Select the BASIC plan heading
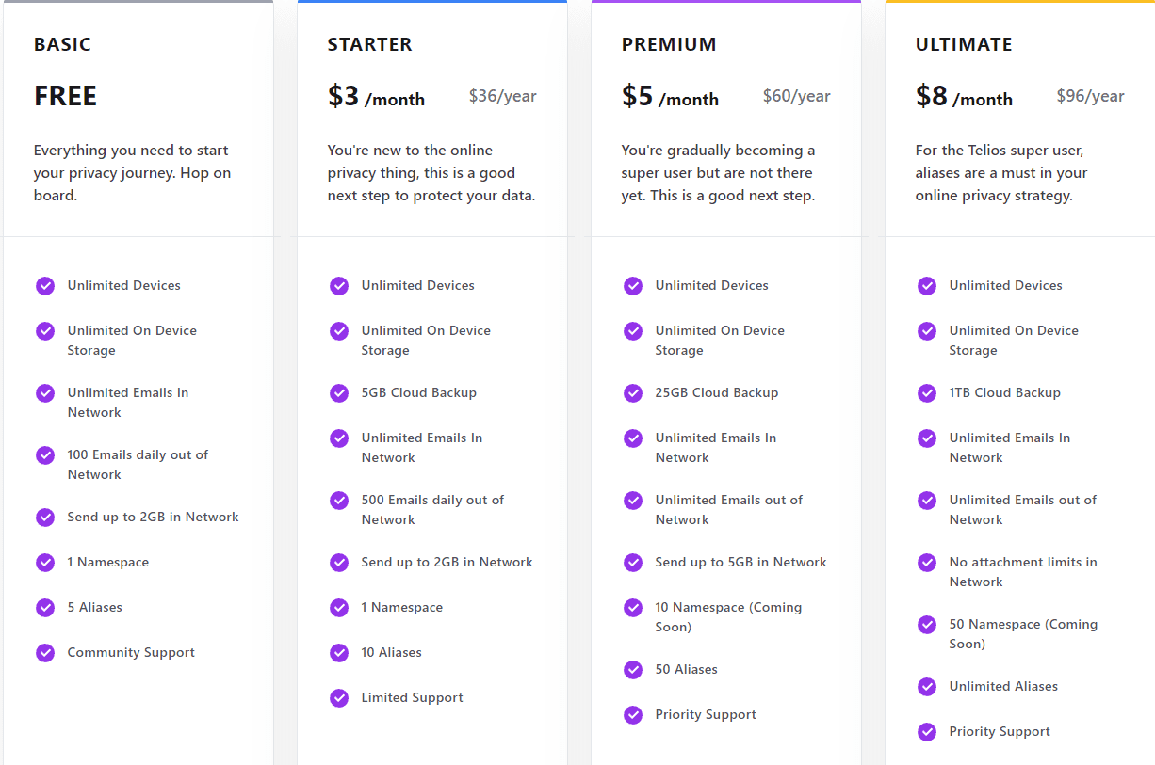 62,44
